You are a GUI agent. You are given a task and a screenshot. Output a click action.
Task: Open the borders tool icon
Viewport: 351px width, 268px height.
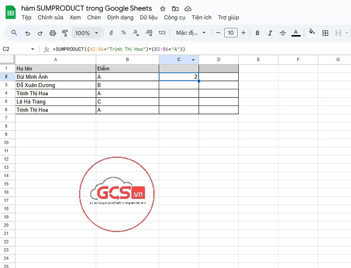[x=325, y=33]
